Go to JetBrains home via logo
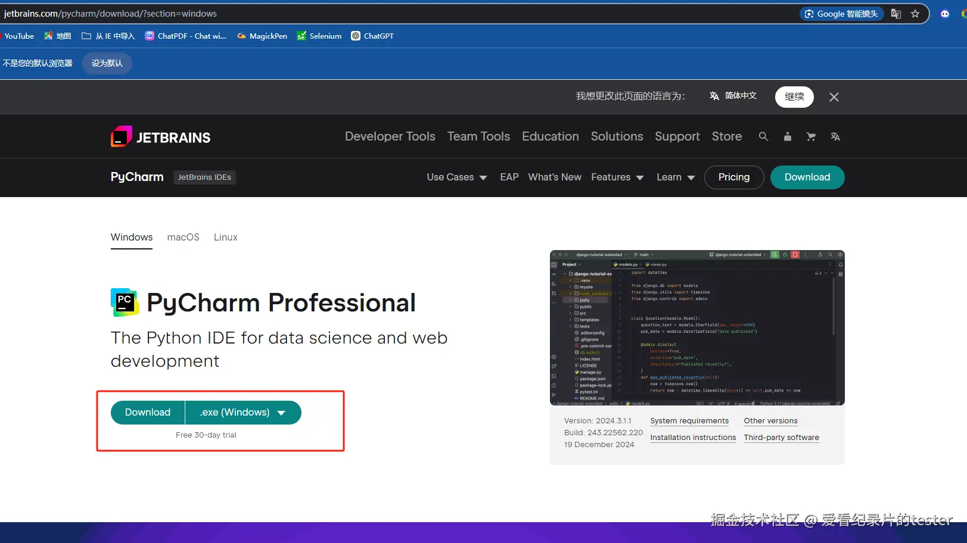This screenshot has height=543, width=967. click(161, 137)
